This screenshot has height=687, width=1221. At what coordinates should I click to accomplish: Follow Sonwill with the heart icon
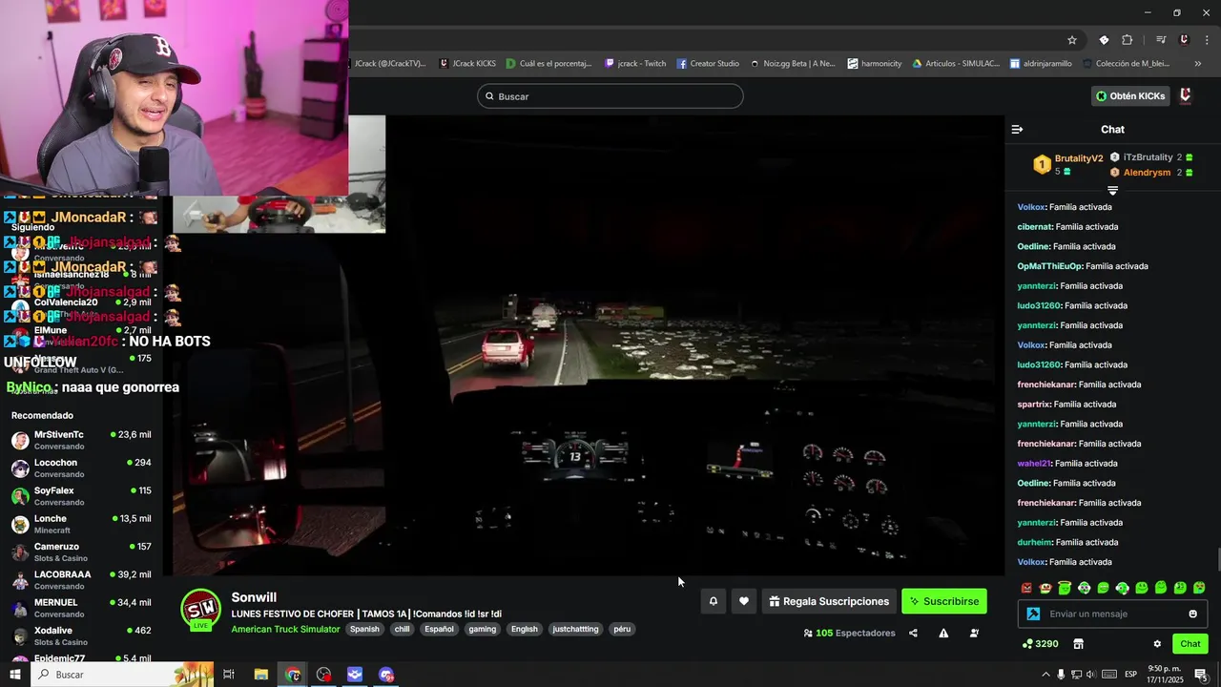click(744, 601)
